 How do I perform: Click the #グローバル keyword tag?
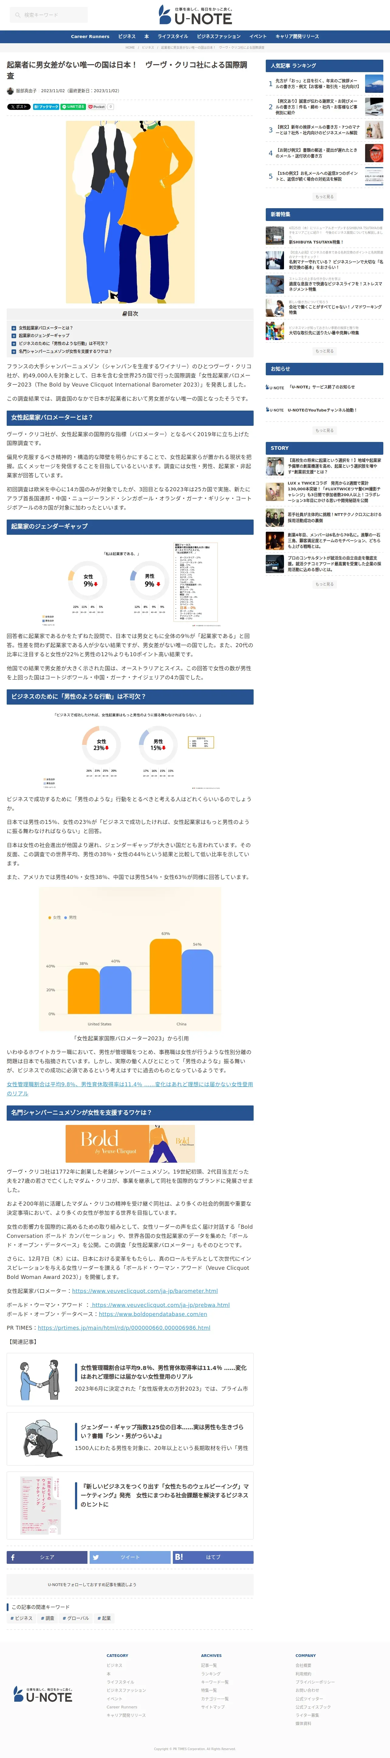click(76, 1618)
